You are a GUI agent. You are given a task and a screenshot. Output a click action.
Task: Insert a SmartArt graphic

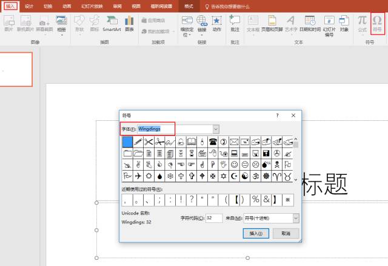click(112, 24)
